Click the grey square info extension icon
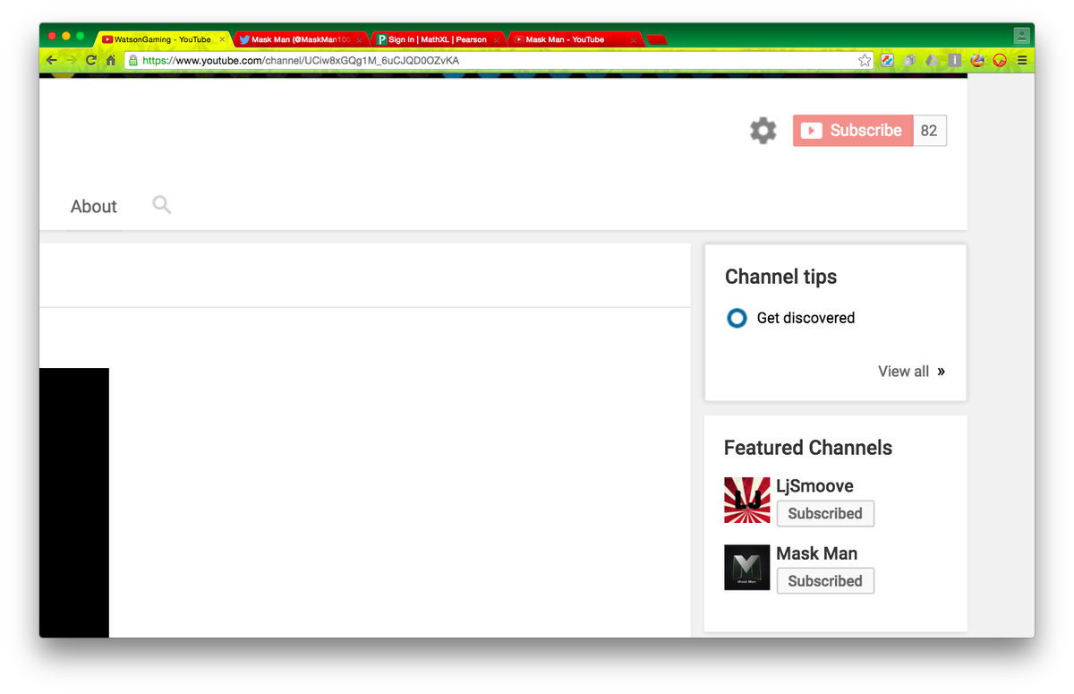This screenshot has height=694, width=1074. (x=955, y=61)
